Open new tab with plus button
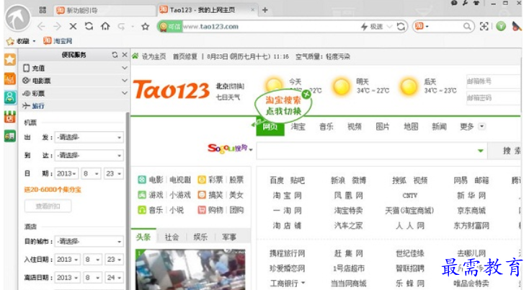 (265, 10)
